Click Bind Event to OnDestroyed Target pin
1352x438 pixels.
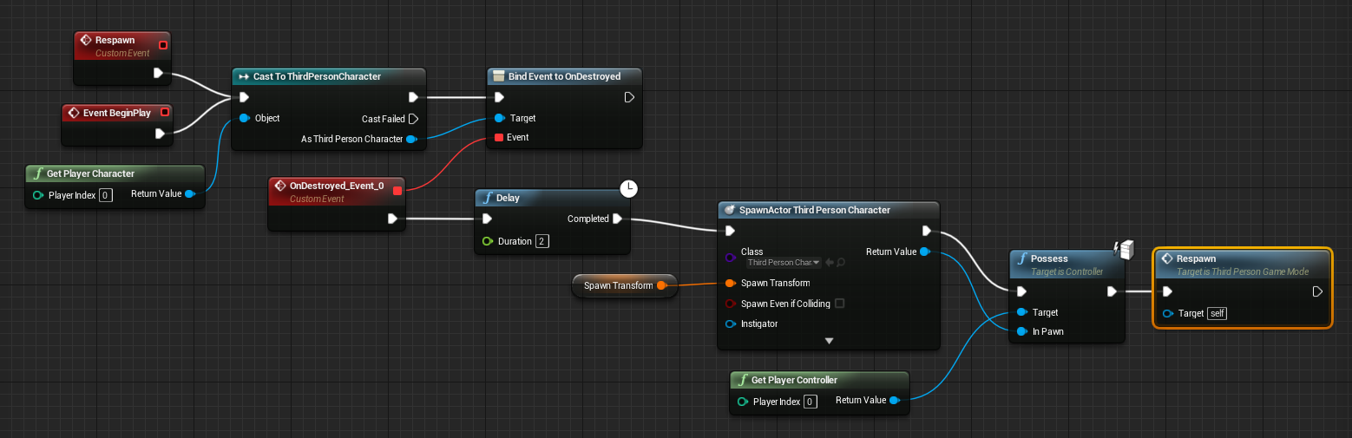point(499,118)
